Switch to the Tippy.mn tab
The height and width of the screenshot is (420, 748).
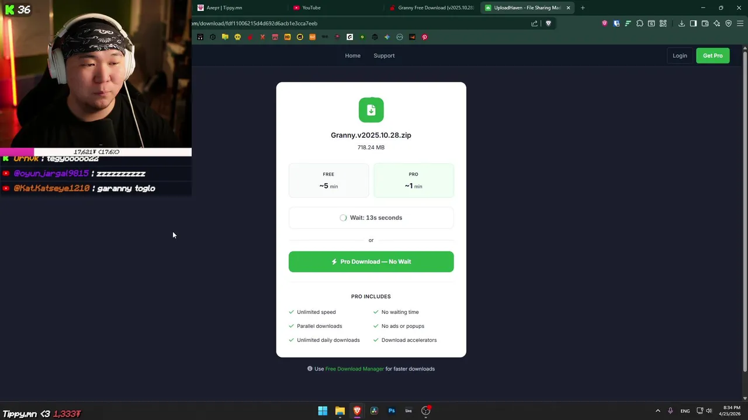240,8
